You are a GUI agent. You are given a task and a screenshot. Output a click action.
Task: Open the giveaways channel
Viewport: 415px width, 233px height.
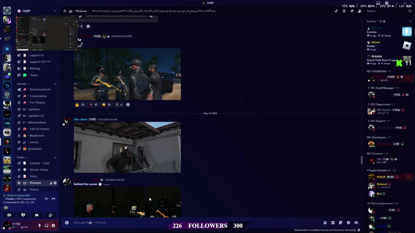pos(37,149)
